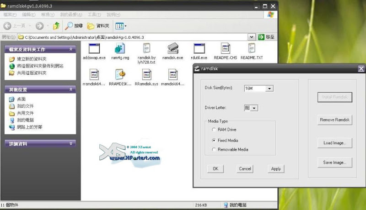Open the 說明 Help menu
Image resolution: width=366 pixels, height=210 pixels.
pyautogui.click(x=113, y=15)
